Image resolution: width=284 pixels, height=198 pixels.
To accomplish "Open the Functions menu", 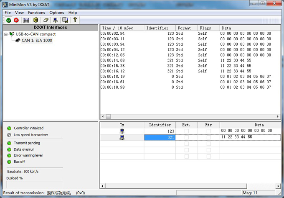I will coord(36,13).
